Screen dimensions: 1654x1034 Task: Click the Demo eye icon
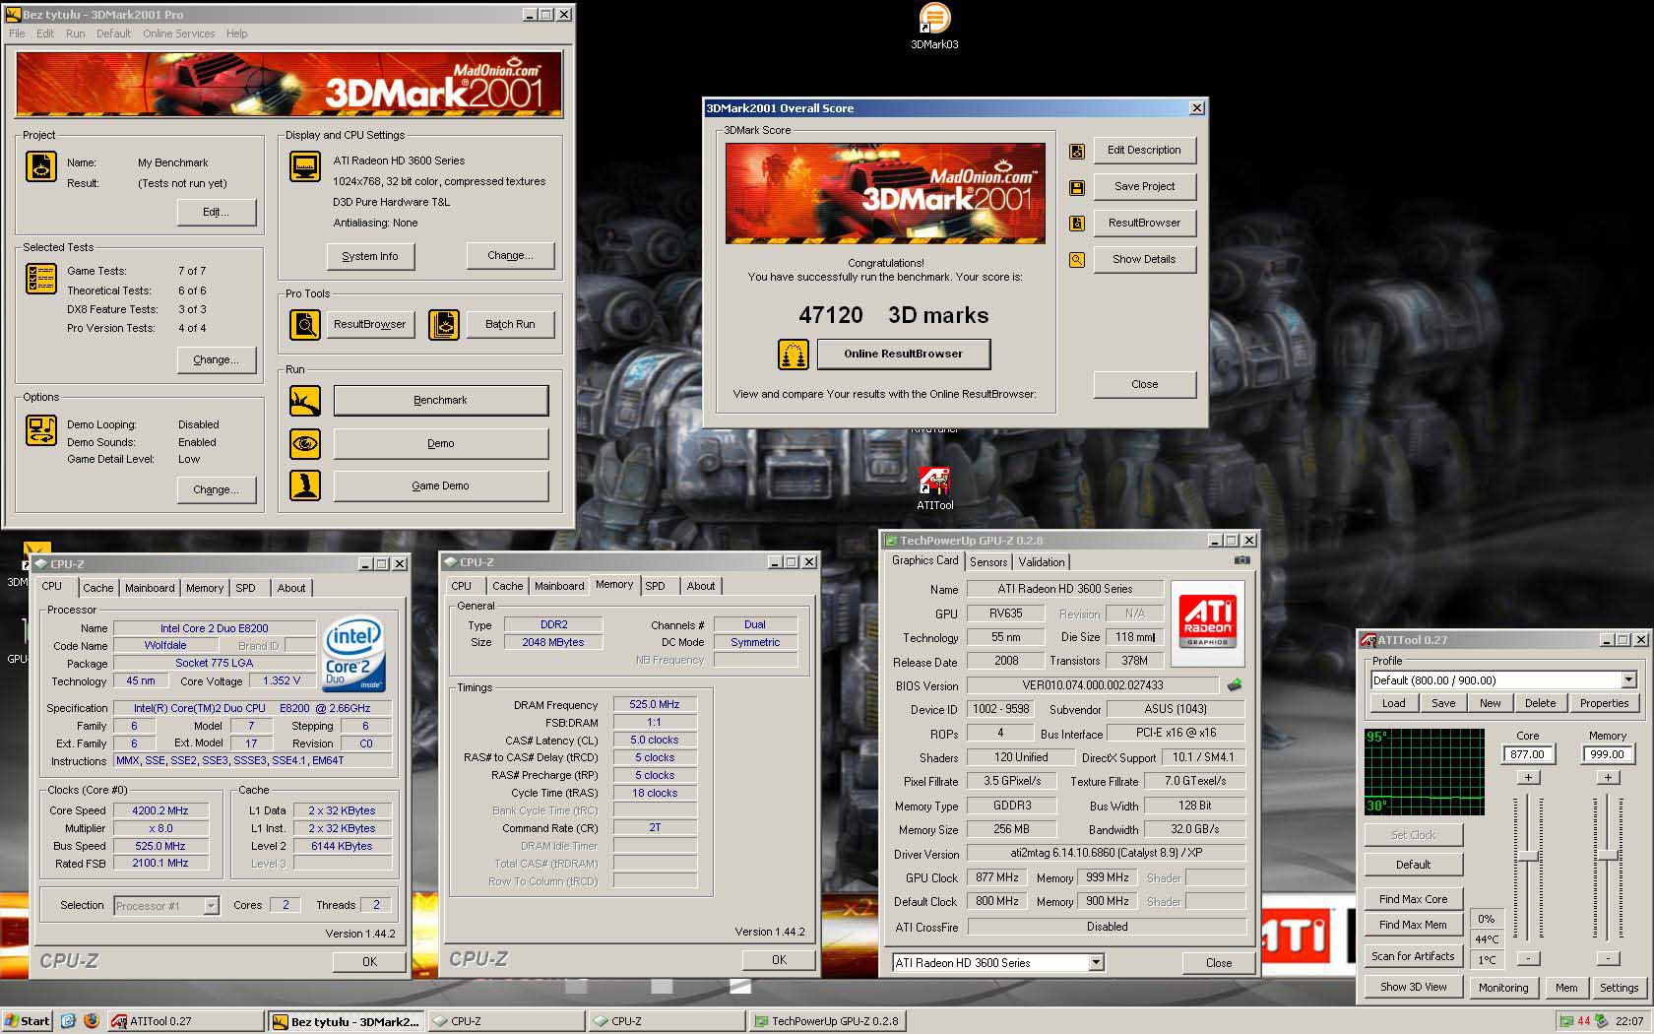click(x=305, y=443)
